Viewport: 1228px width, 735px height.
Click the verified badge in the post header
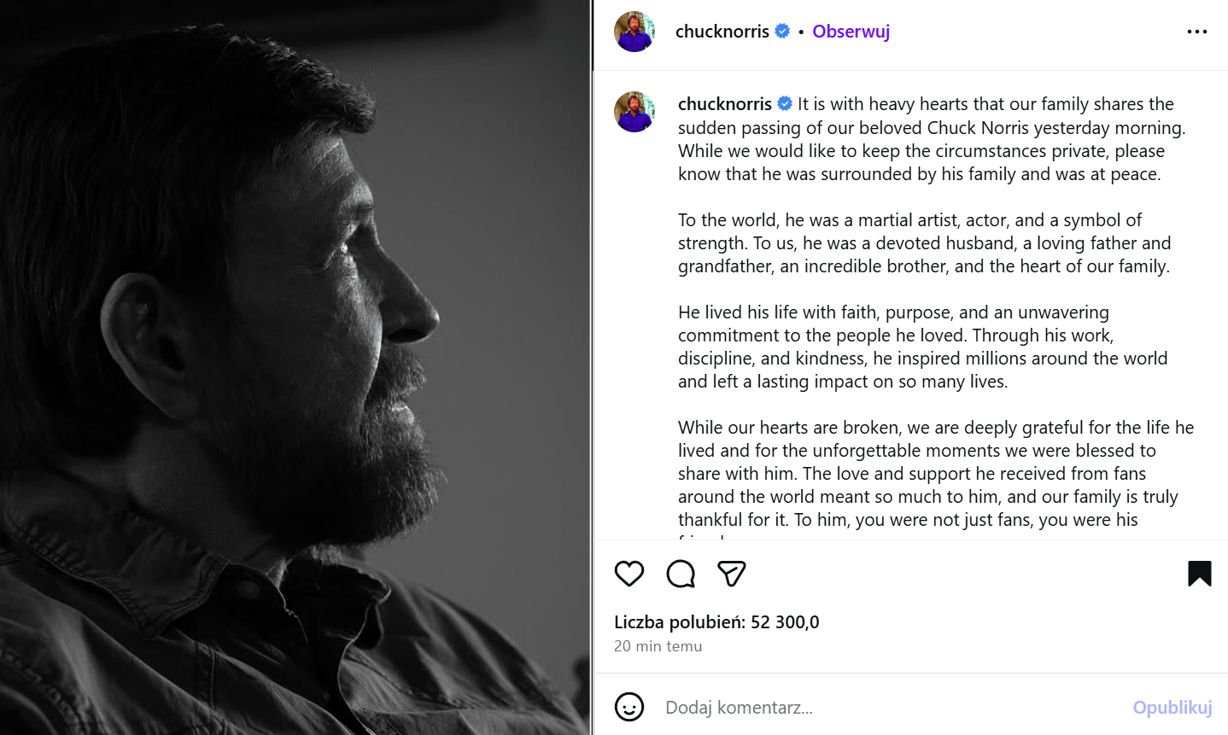pyautogui.click(x=782, y=32)
